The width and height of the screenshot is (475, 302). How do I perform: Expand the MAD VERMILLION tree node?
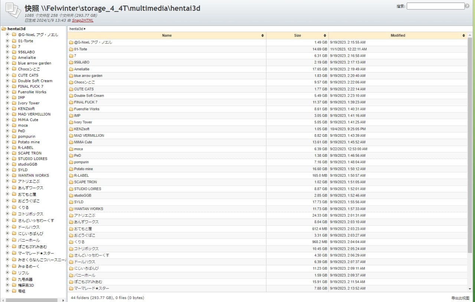pyautogui.click(x=7, y=114)
